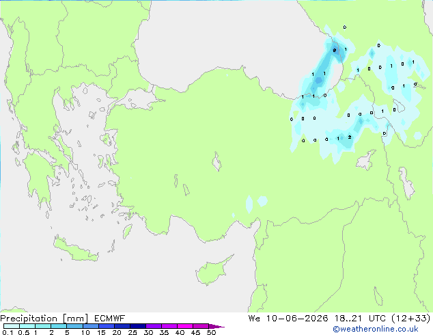Select the "Precipitation [mm]" title text
433x335 pixels.
(x=44, y=319)
